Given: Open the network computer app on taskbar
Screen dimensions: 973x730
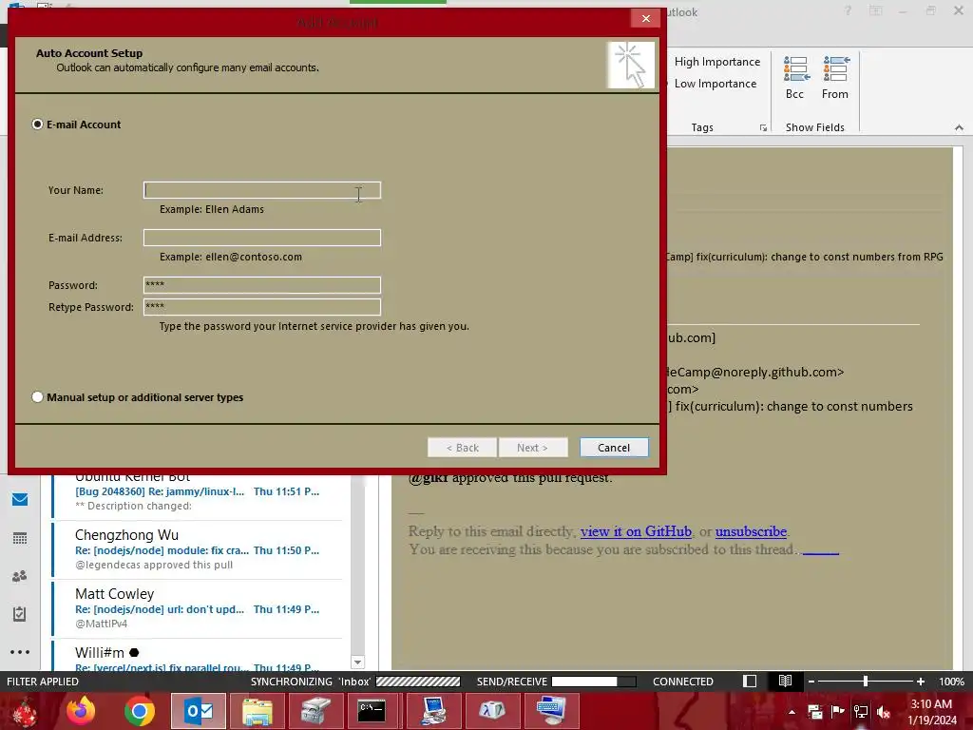Looking at the screenshot, I should [x=433, y=712].
